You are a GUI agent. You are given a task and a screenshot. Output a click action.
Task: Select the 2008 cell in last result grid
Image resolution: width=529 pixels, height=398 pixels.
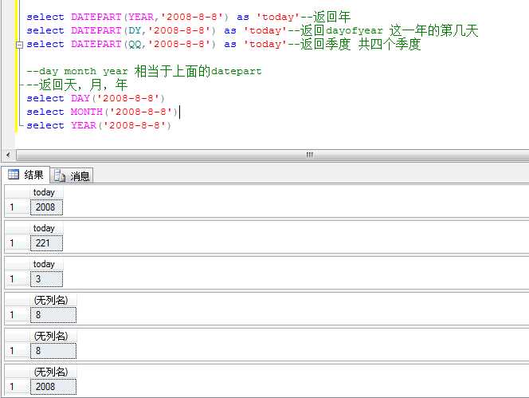53,387
